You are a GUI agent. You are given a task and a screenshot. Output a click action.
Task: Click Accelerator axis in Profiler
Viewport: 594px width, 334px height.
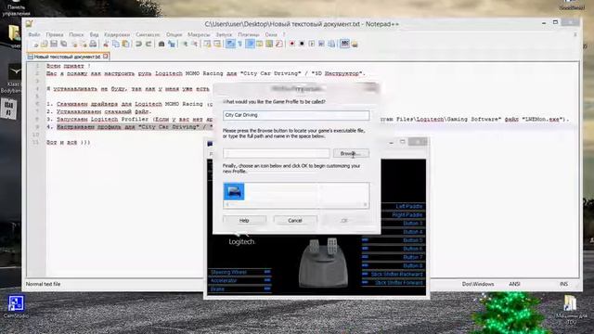224,280
